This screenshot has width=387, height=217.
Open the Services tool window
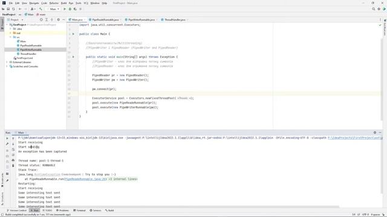[96, 210]
